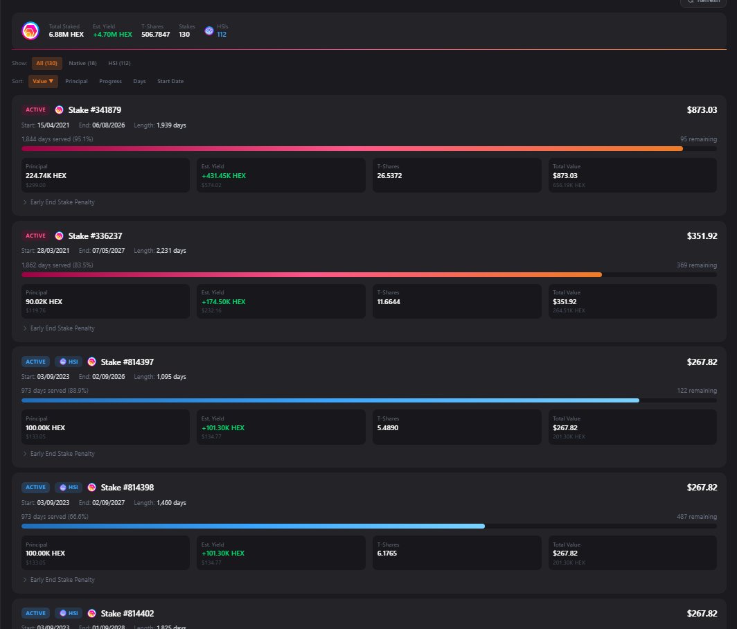The width and height of the screenshot is (737, 629).
Task: Click the +4.70M HEX estimated yield
Action: (112, 35)
